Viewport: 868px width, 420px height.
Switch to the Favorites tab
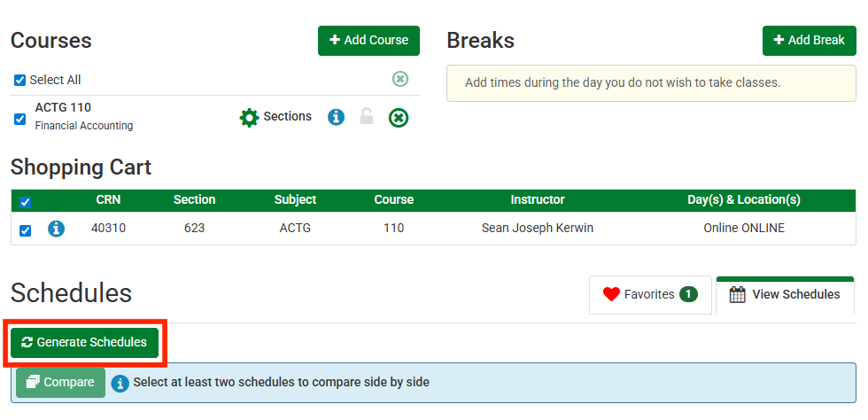click(x=650, y=294)
